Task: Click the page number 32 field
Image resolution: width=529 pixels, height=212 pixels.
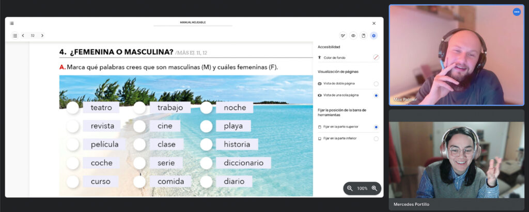Action: coord(33,36)
